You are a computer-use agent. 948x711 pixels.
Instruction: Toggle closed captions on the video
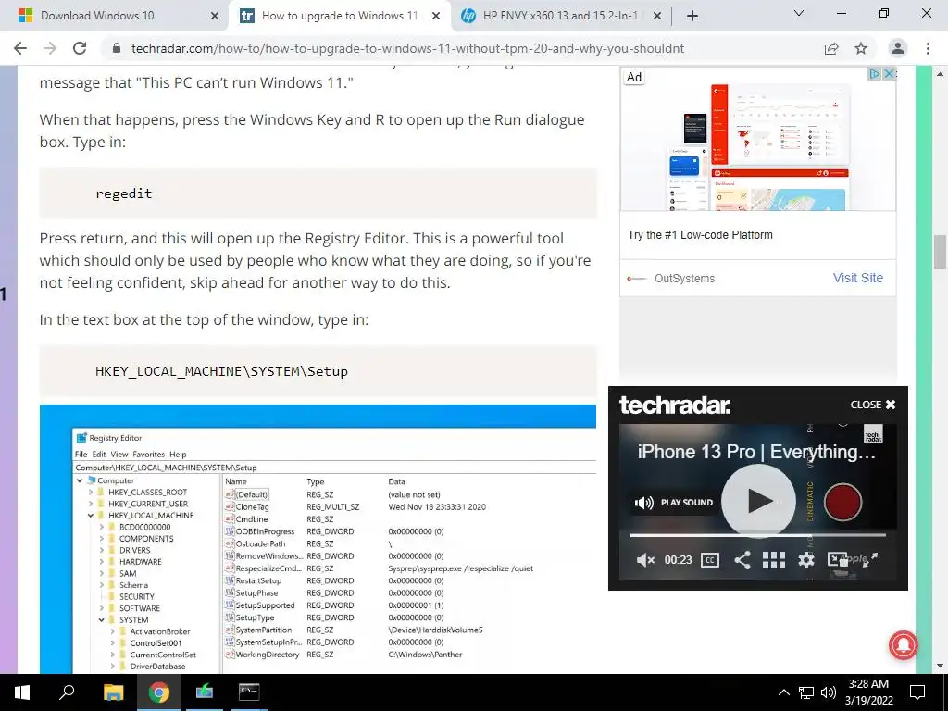point(710,560)
